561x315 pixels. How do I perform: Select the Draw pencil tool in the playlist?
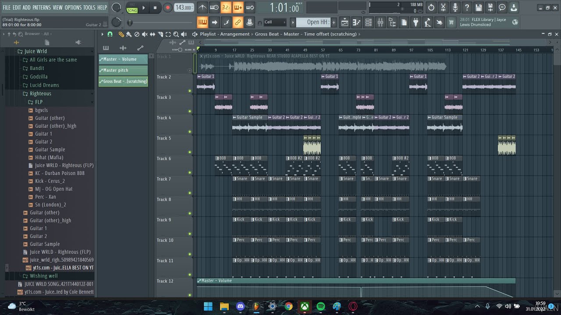coord(121,34)
